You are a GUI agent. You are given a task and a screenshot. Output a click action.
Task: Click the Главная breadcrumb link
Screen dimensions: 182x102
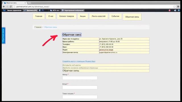tap(38, 27)
